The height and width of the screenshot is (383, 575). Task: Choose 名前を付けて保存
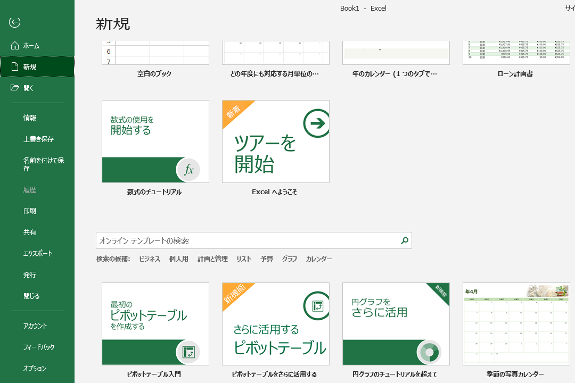37,164
